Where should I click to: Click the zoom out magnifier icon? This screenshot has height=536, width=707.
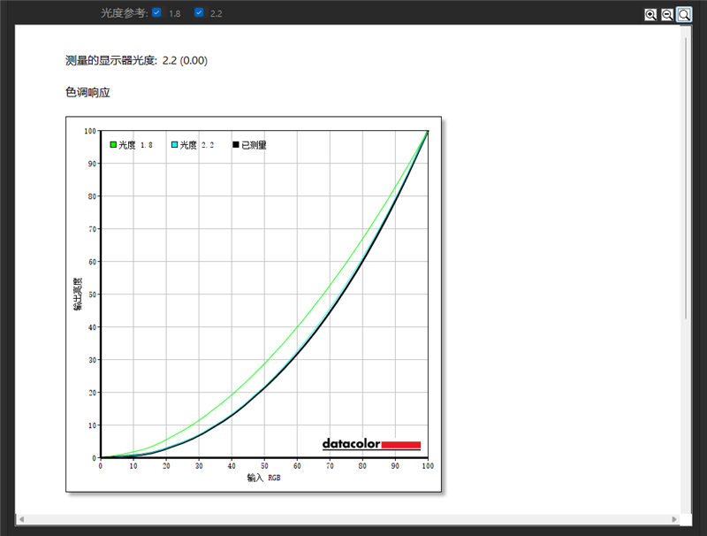(667, 14)
